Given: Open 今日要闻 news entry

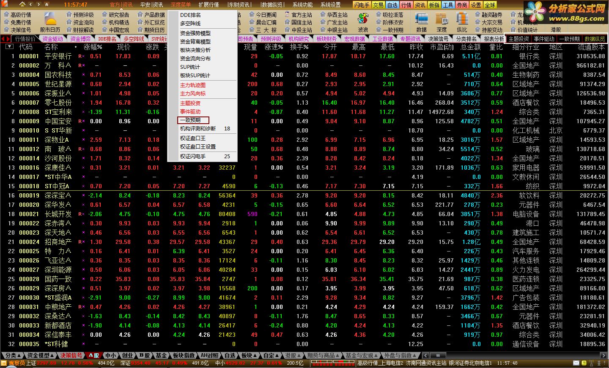Looking at the screenshot, I should [x=263, y=15].
